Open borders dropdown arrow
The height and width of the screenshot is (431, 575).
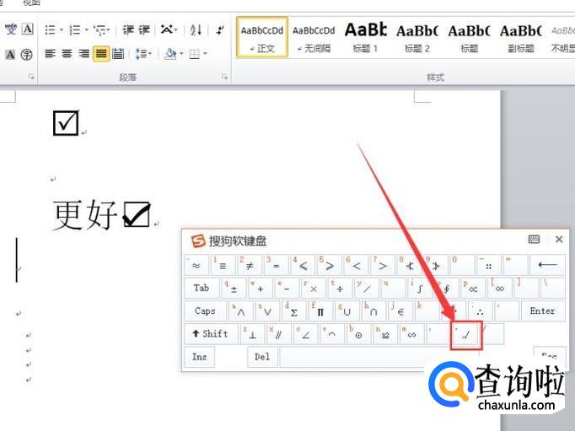pos(205,54)
